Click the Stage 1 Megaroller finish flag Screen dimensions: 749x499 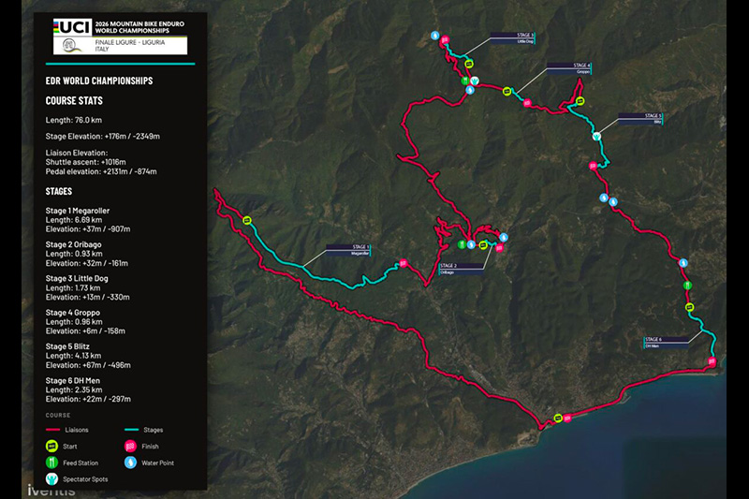pos(404,263)
